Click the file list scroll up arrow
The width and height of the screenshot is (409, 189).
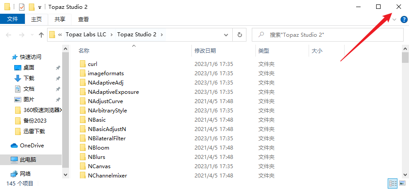pyautogui.click(x=405, y=49)
